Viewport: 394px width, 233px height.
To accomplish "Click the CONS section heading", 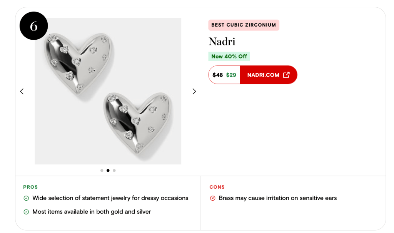I will 217,187.
